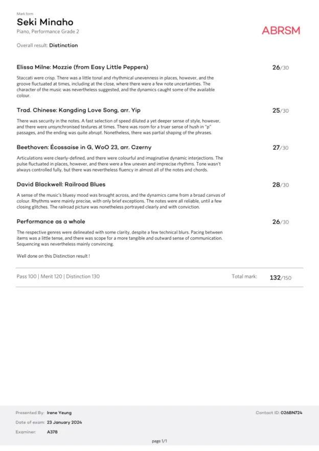
Task: Click the exam date 23 January 2024
Action: (x=64, y=422)
